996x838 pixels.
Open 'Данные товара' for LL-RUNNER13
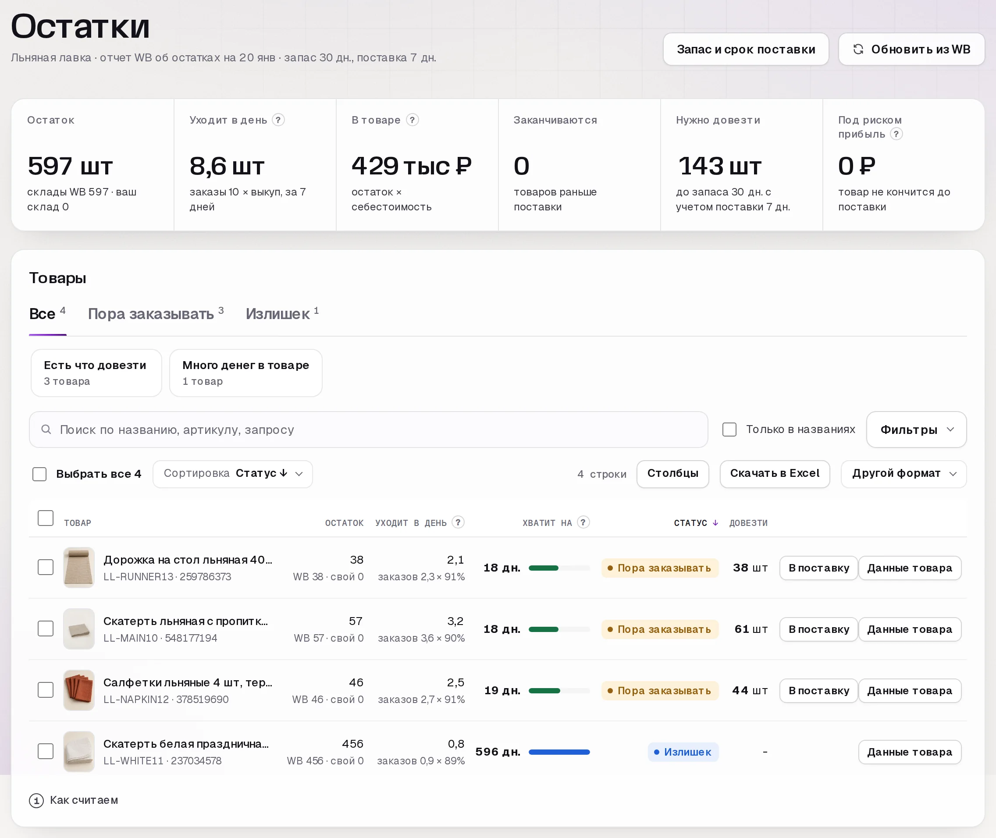click(x=910, y=568)
